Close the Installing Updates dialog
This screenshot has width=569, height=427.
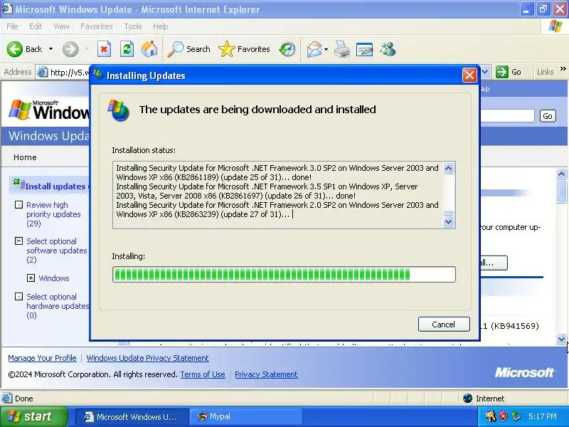click(469, 75)
